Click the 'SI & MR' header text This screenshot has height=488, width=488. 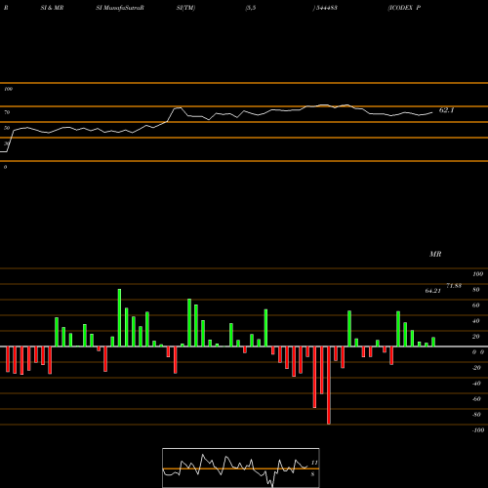tap(52, 8)
